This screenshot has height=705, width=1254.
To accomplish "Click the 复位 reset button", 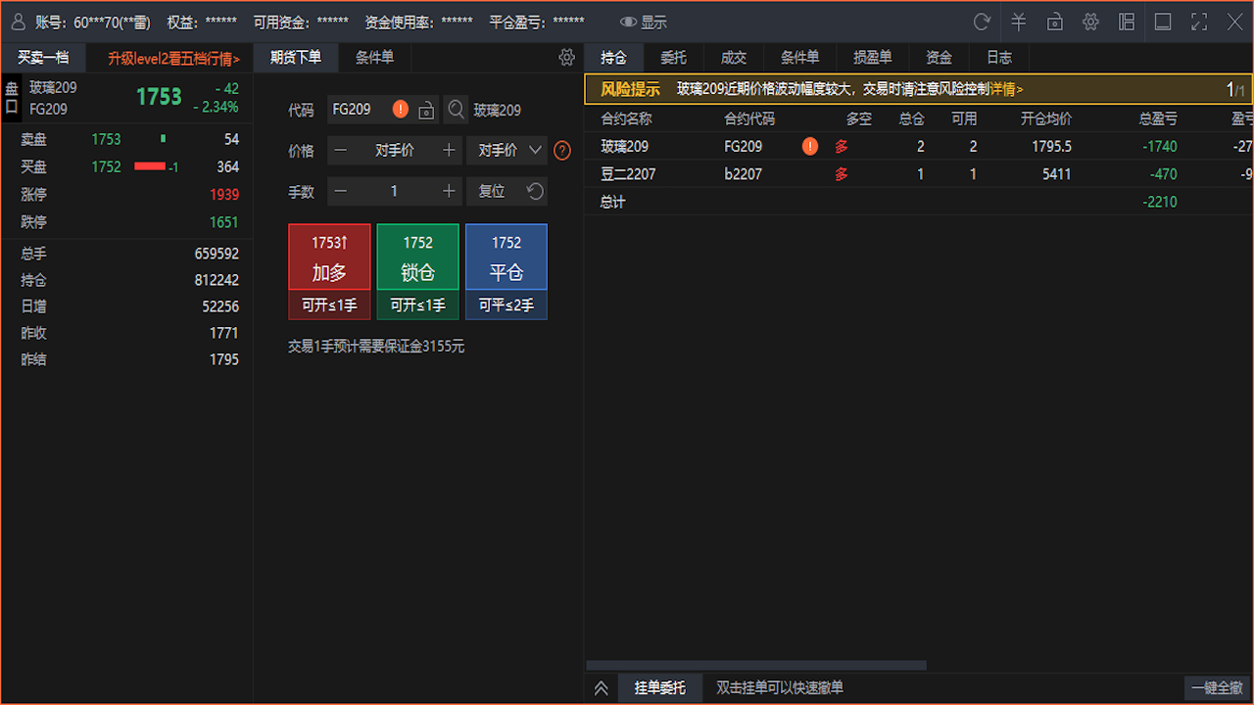I will [x=507, y=191].
